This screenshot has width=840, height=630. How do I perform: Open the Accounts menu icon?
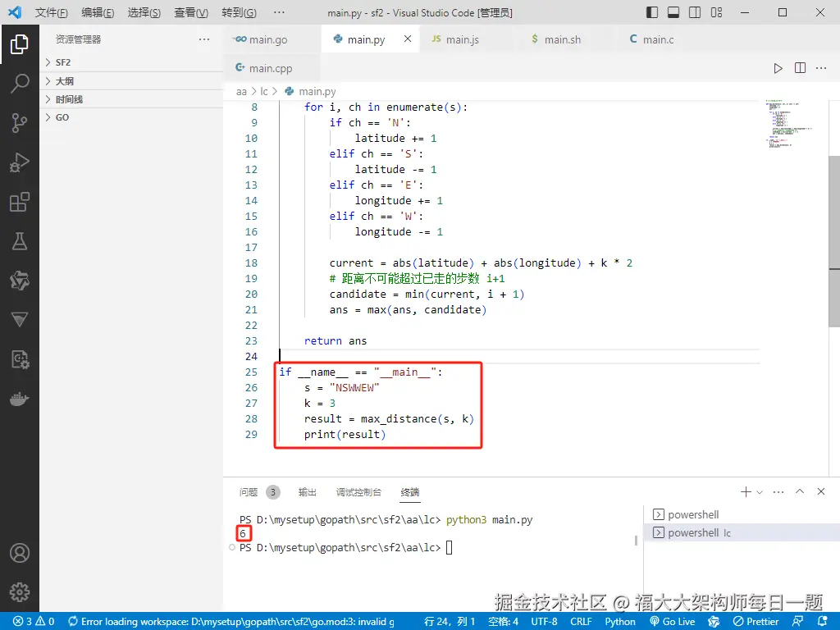tap(20, 553)
